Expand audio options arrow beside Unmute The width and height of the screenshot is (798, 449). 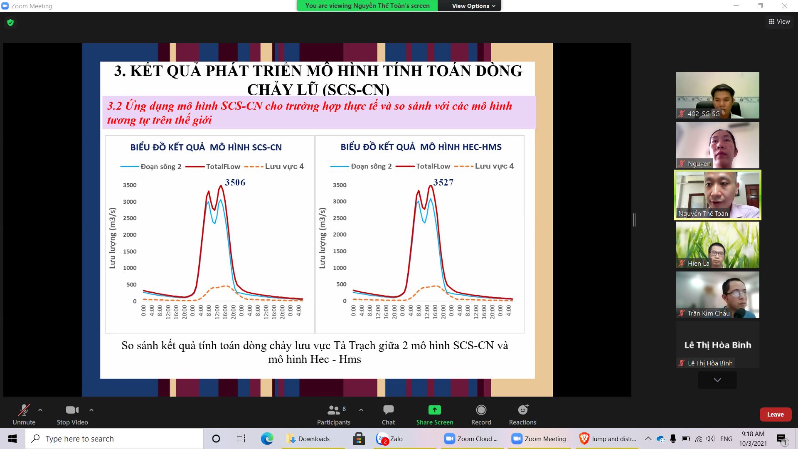point(40,410)
